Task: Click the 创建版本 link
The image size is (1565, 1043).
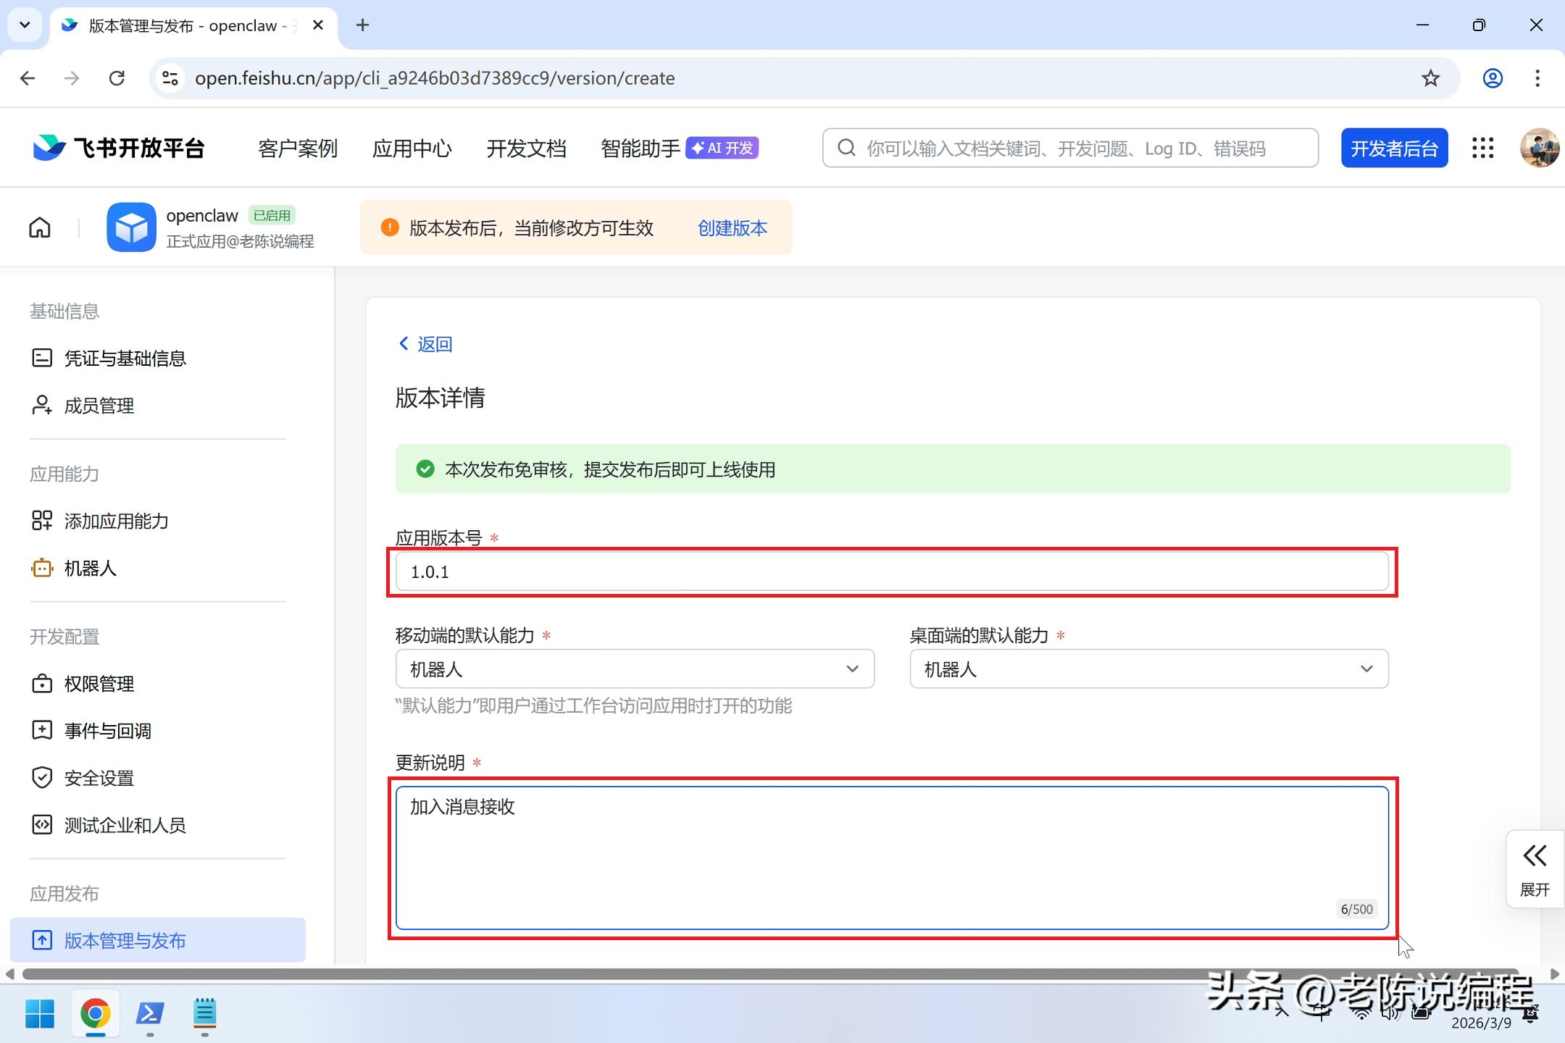Action: coord(732,228)
